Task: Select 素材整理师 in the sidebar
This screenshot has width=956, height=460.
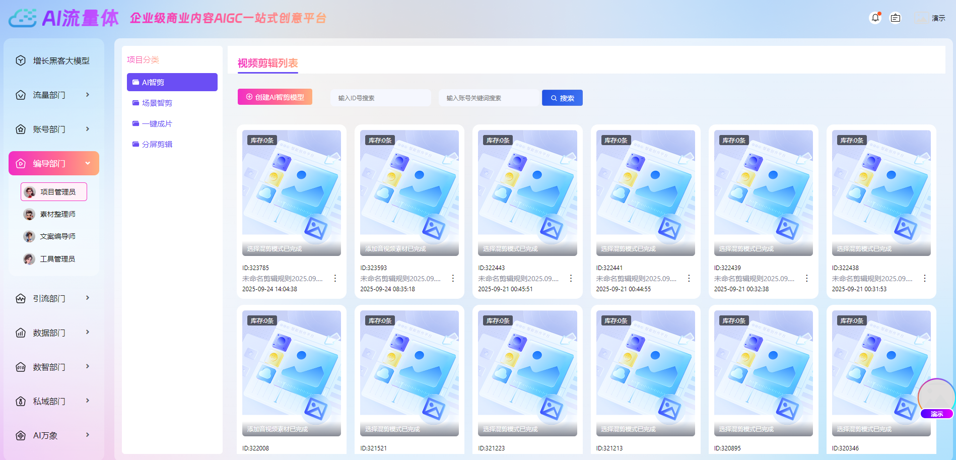Action: [x=57, y=214]
